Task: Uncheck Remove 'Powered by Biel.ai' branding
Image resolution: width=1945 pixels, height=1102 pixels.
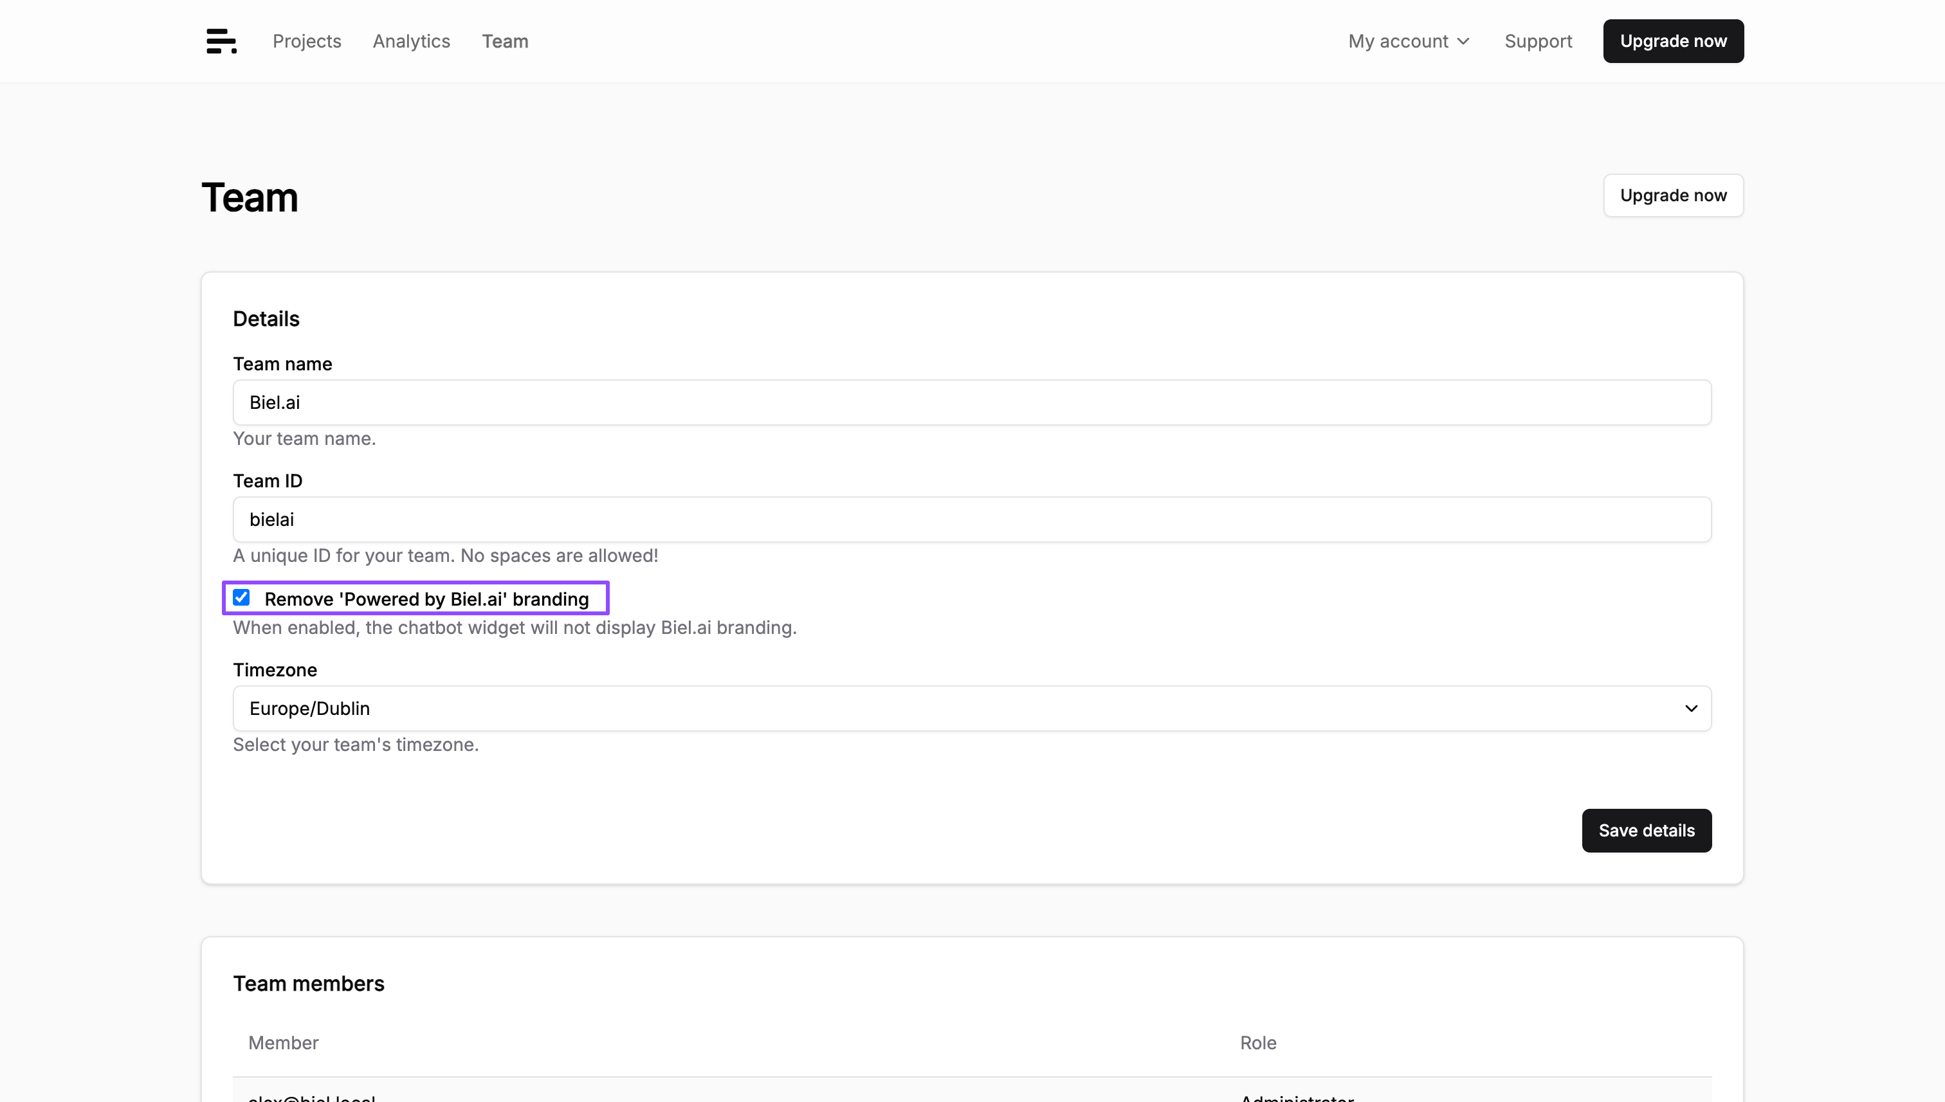Action: coord(241,598)
